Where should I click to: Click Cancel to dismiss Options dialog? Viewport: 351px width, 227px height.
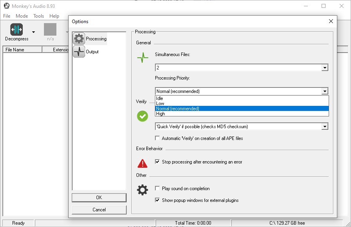(x=99, y=210)
